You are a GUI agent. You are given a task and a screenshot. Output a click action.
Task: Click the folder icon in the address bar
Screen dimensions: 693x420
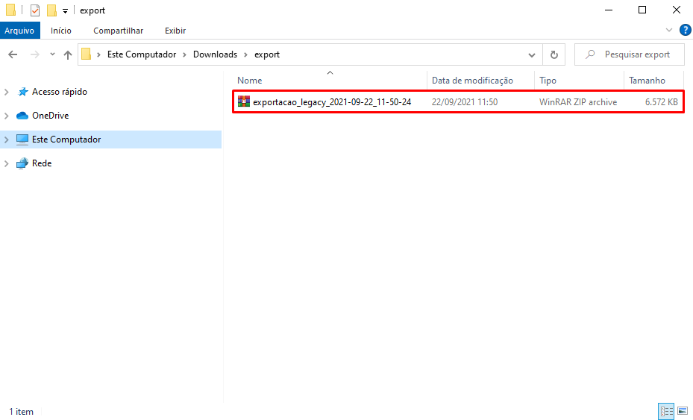pyautogui.click(x=87, y=54)
